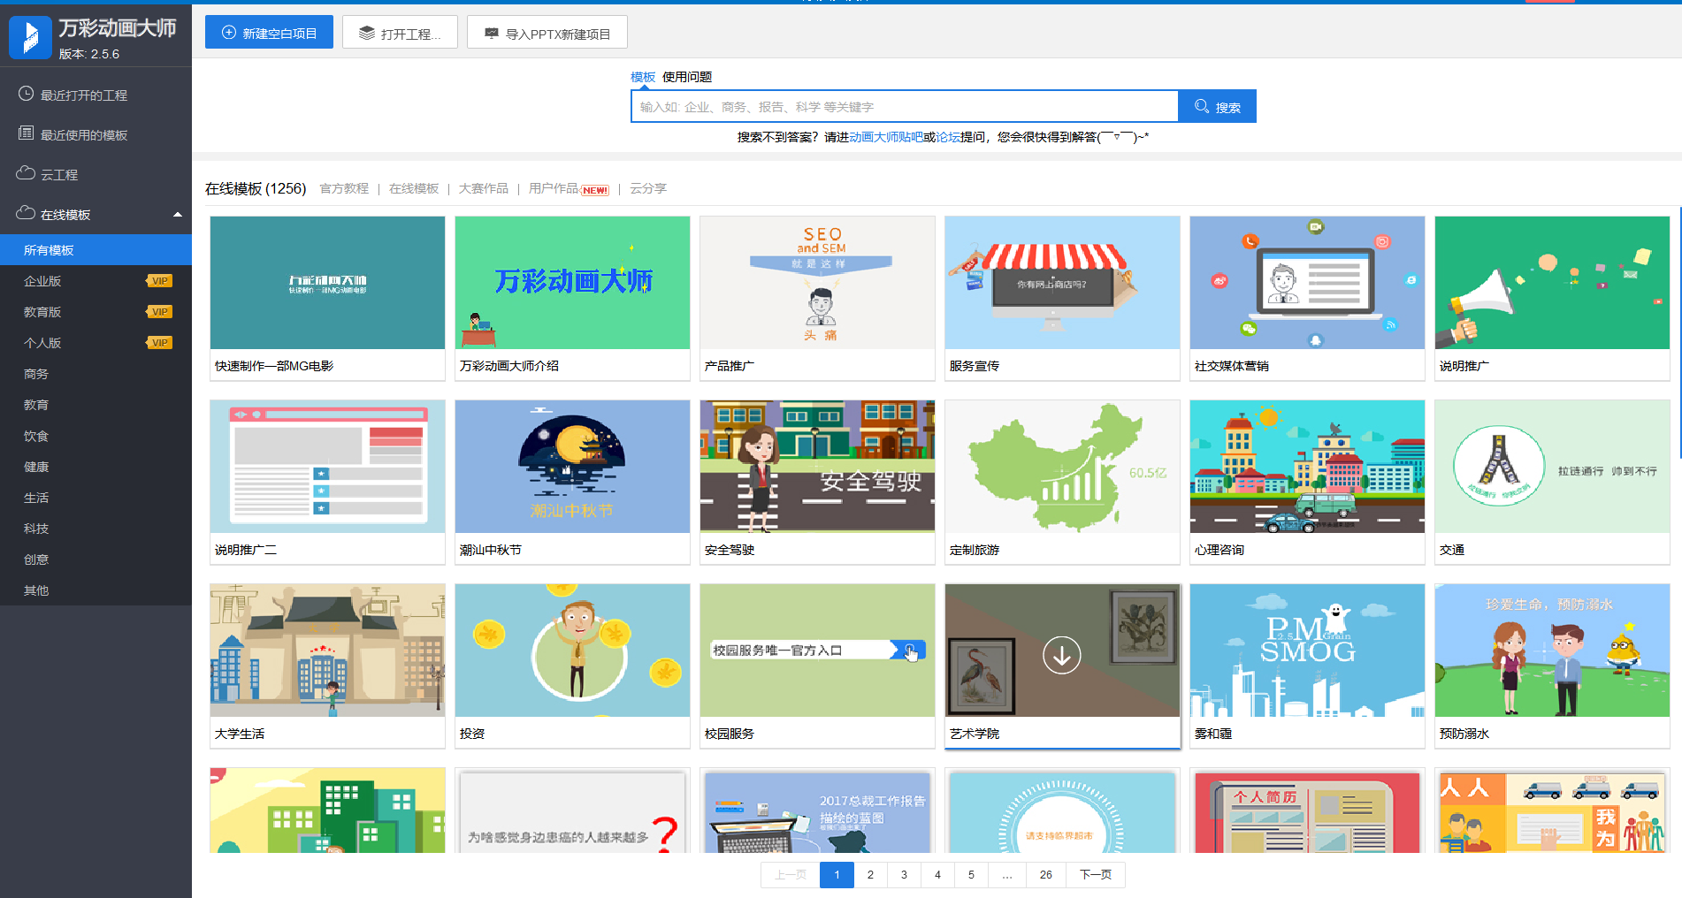Image resolution: width=1682 pixels, height=898 pixels.
Task: Click the 下一页 pagination button
Action: [1096, 875]
